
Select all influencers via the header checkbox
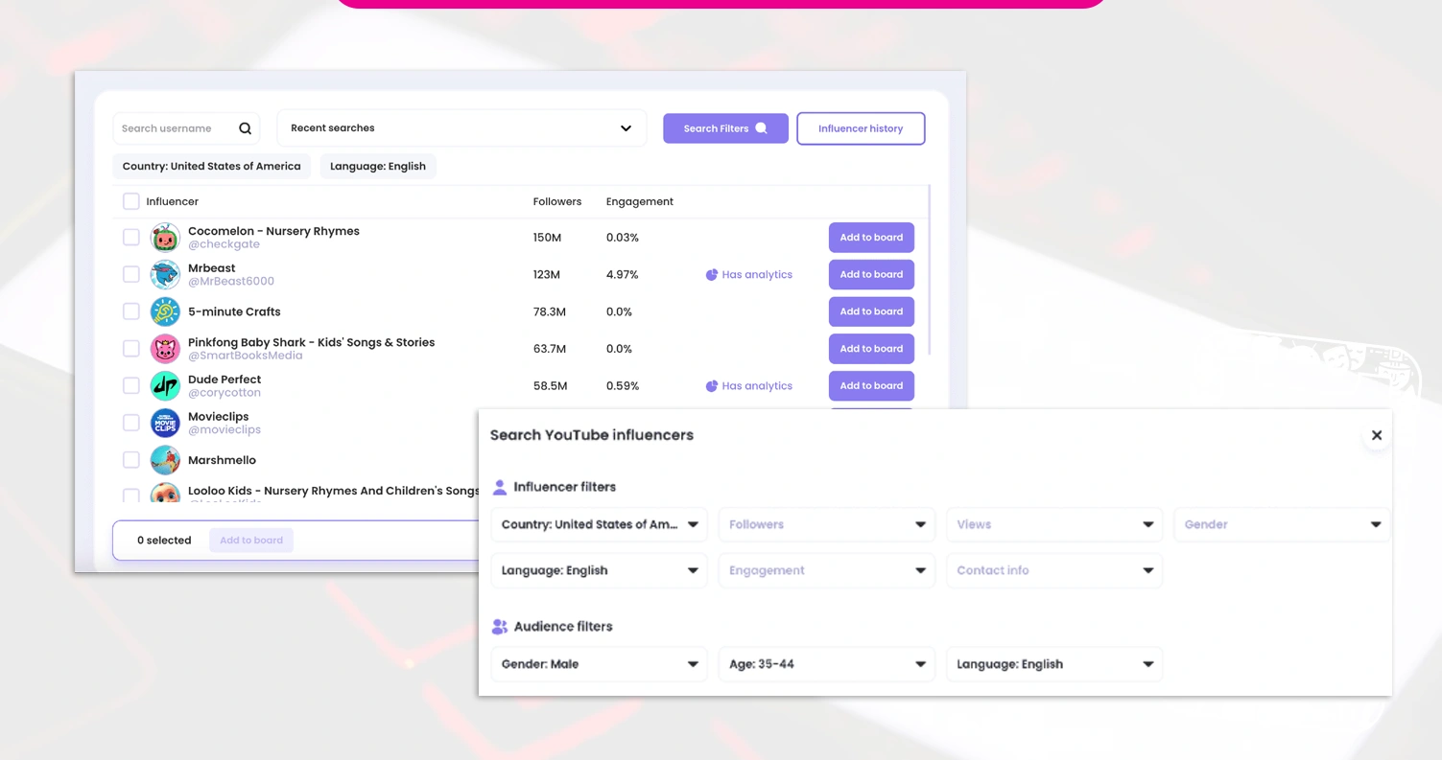130,201
